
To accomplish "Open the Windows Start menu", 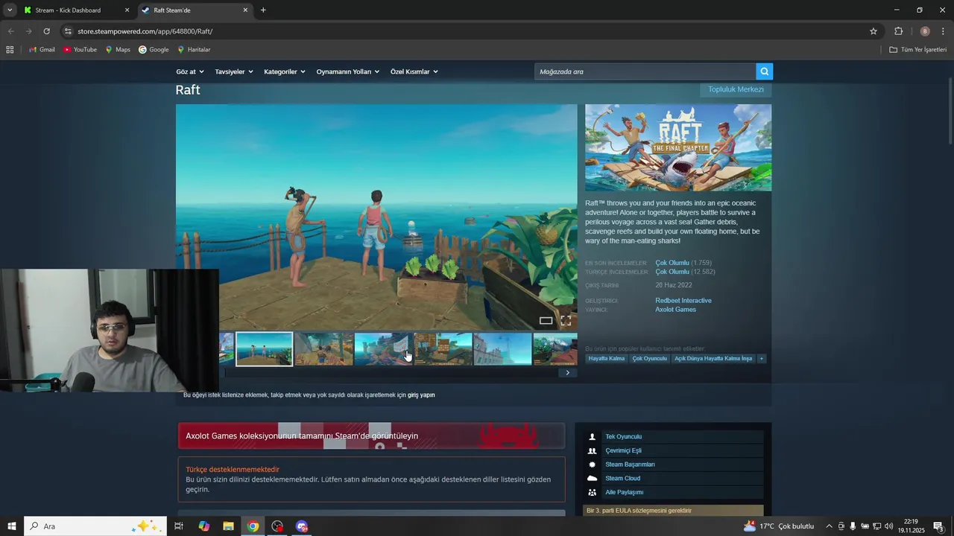I will (11, 526).
